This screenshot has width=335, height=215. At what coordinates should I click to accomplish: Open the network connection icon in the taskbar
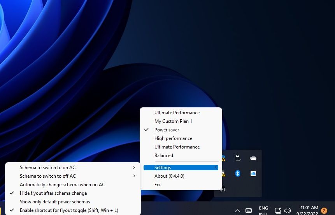(278, 211)
